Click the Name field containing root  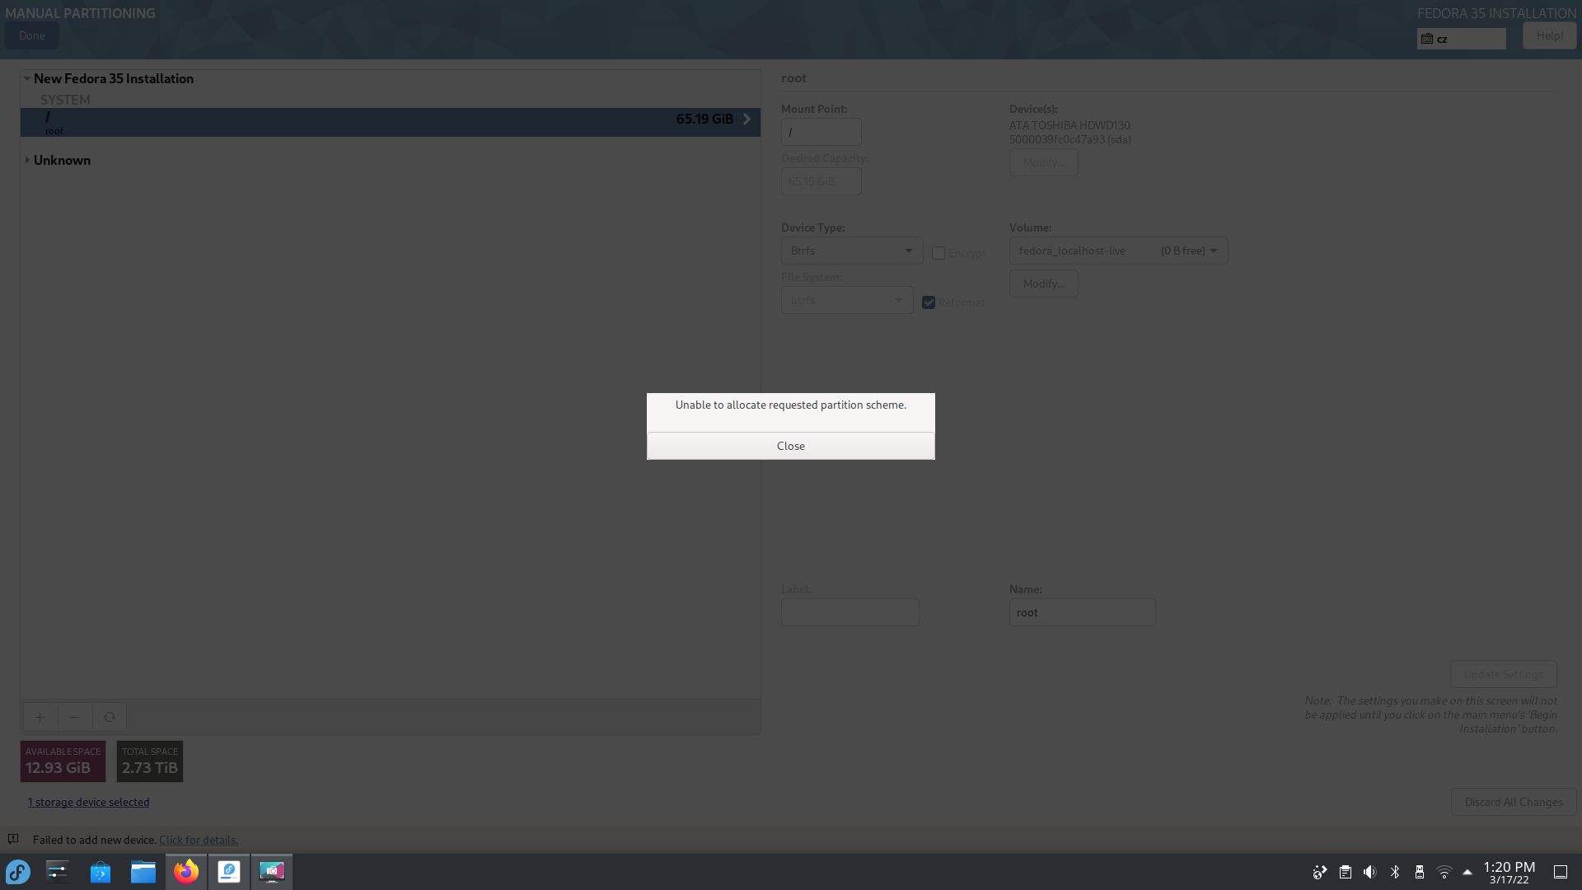coord(1082,612)
